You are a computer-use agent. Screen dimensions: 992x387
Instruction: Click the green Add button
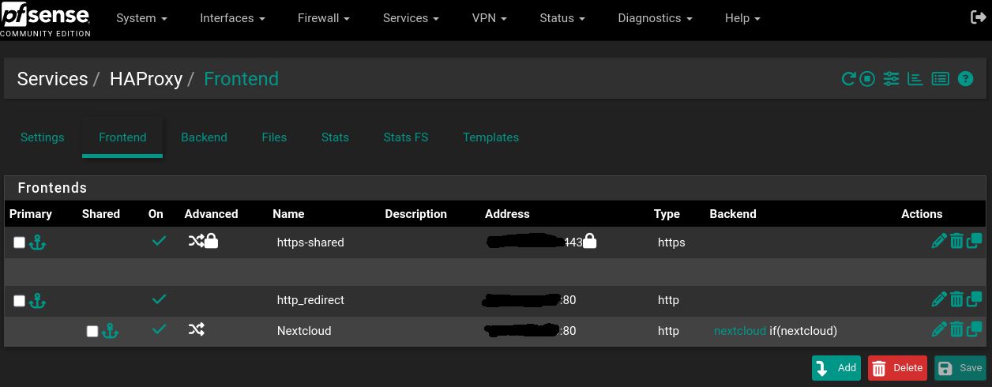pyautogui.click(x=836, y=368)
